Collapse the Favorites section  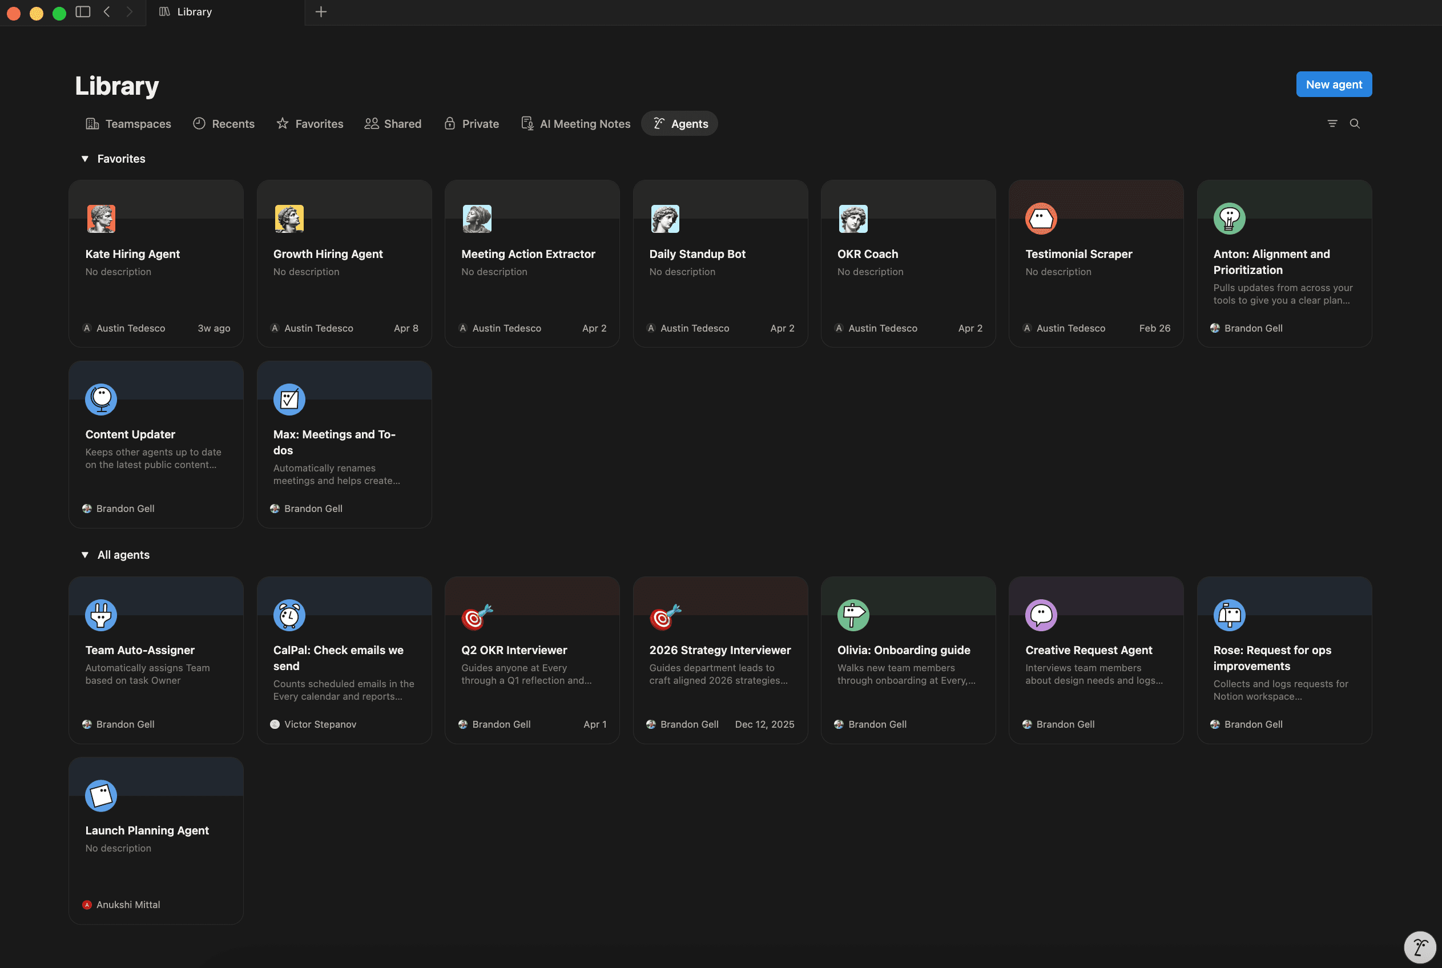pos(85,159)
